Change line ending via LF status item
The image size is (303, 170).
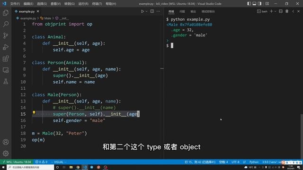(244, 162)
